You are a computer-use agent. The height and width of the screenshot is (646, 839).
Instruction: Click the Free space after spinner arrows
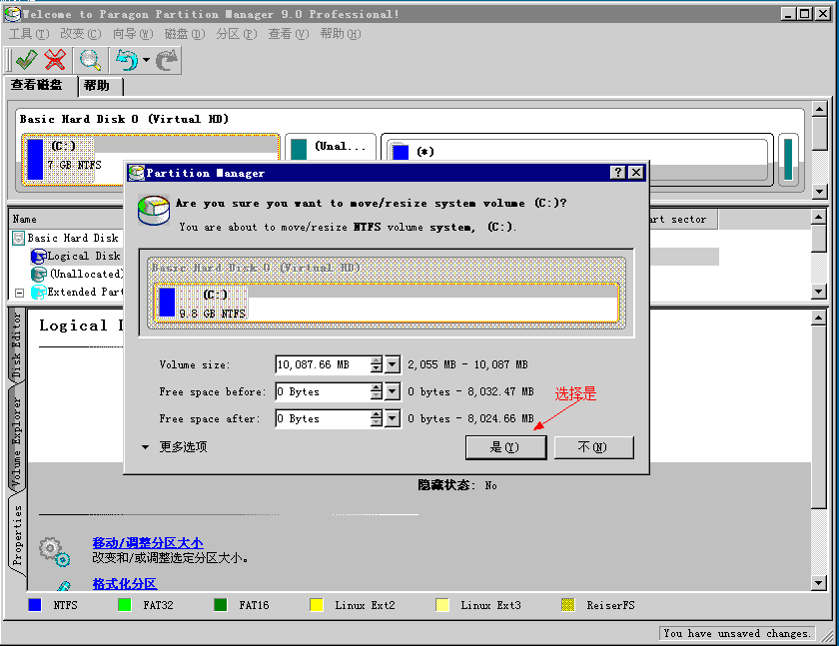pos(377,419)
